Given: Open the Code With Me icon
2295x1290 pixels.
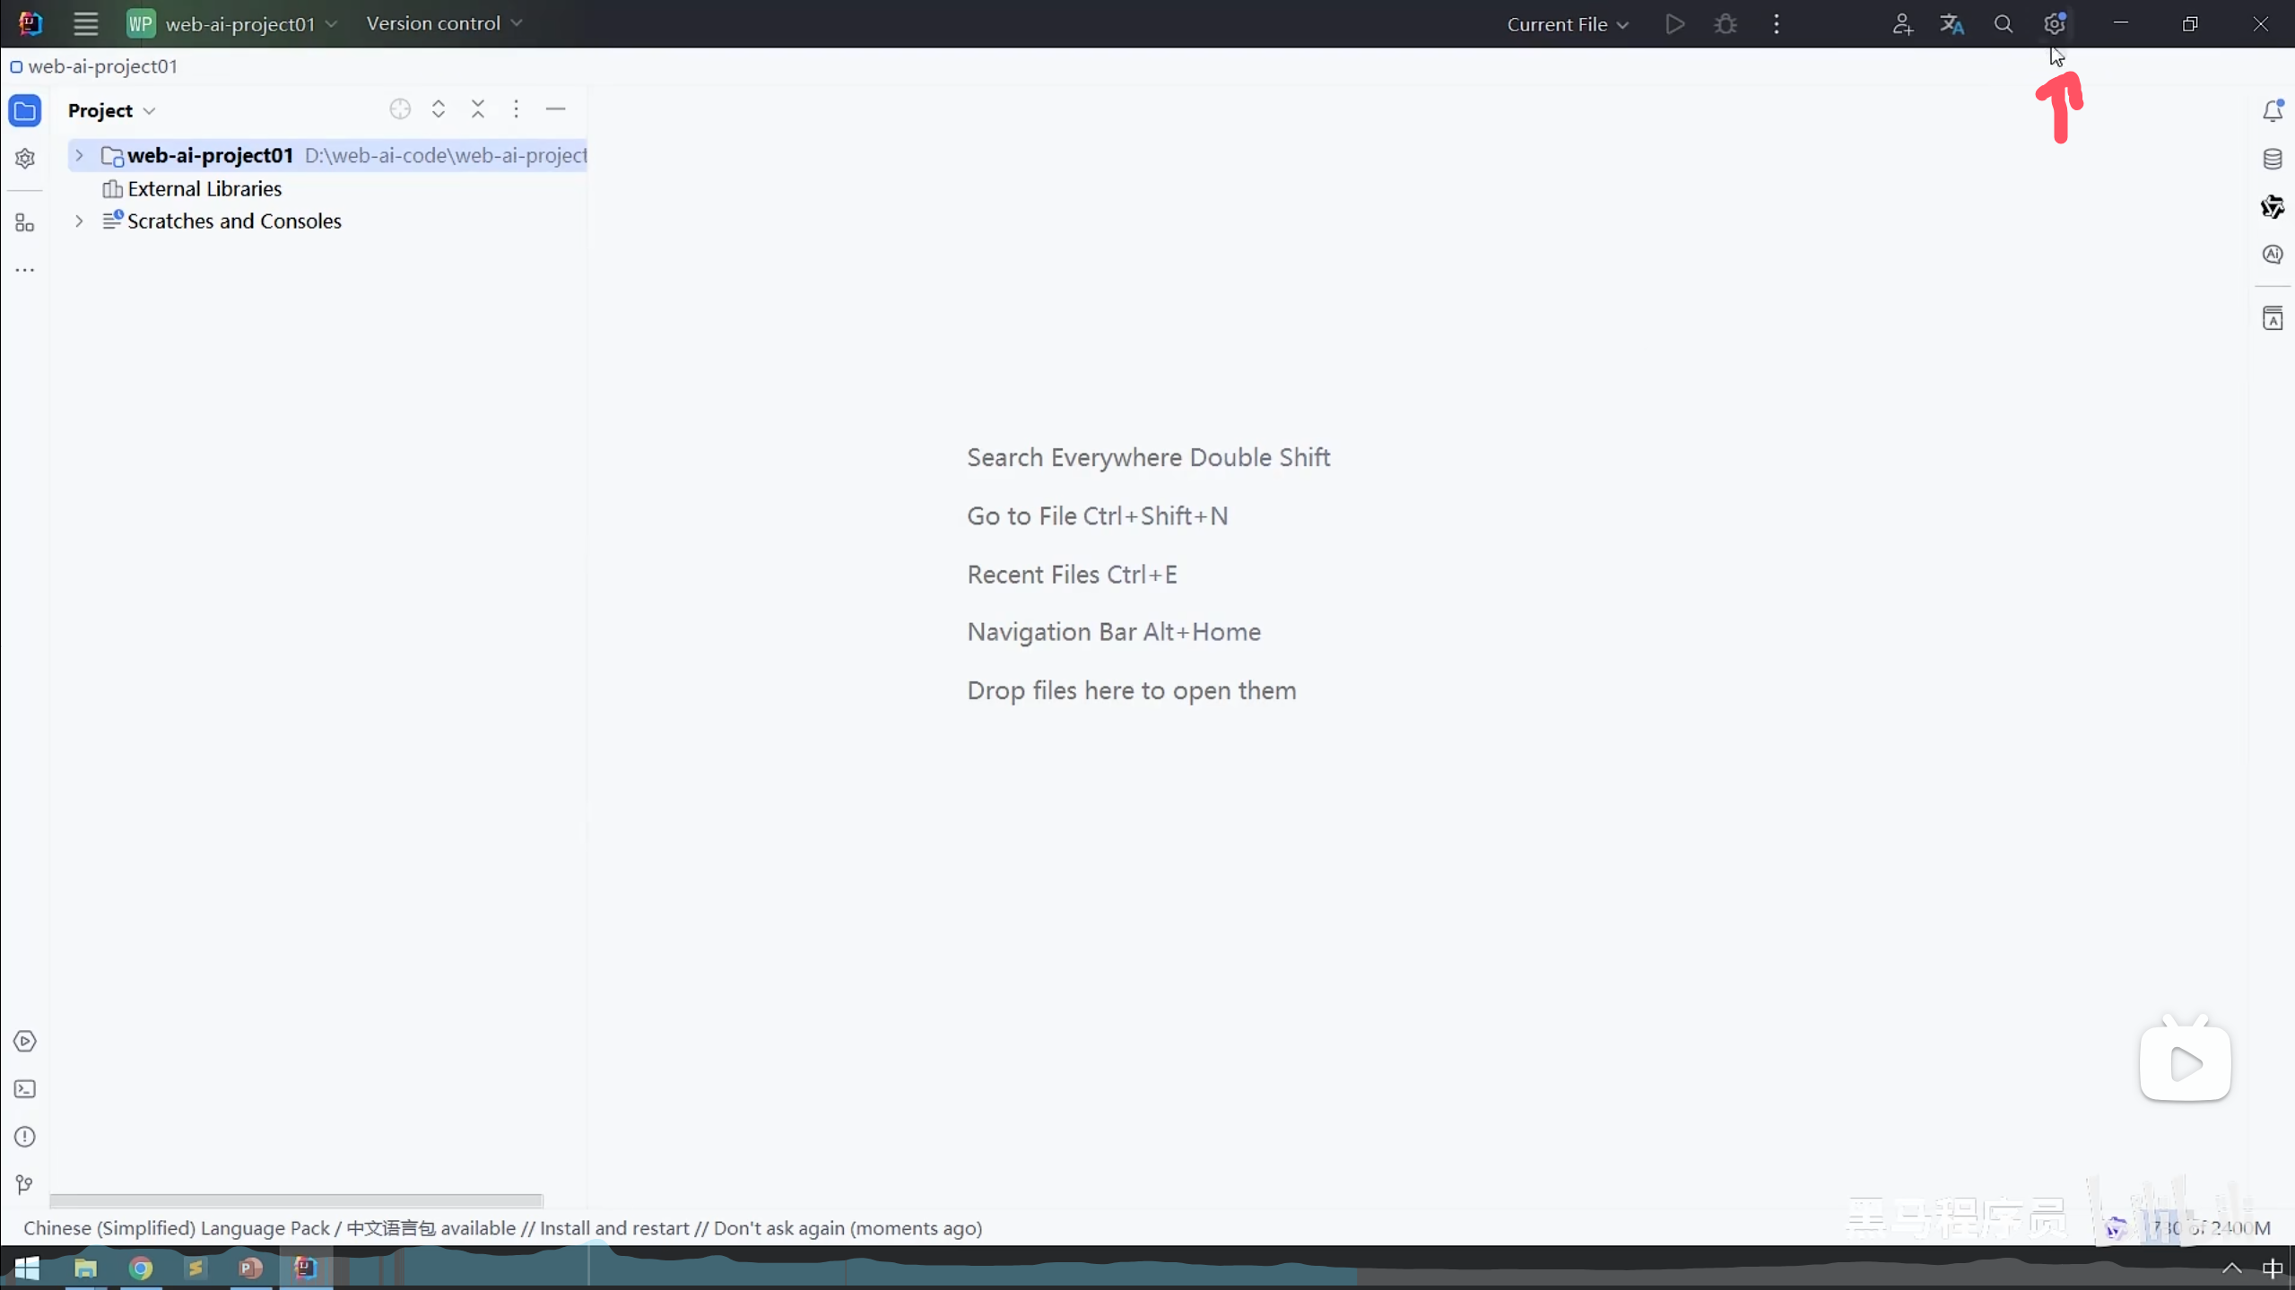Looking at the screenshot, I should pyautogui.click(x=1901, y=24).
